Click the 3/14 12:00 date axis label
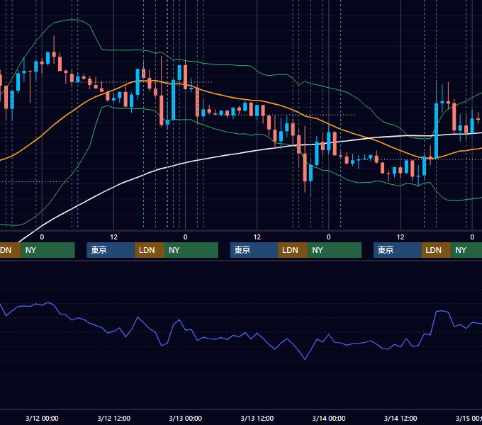482x425 pixels. 400,418
